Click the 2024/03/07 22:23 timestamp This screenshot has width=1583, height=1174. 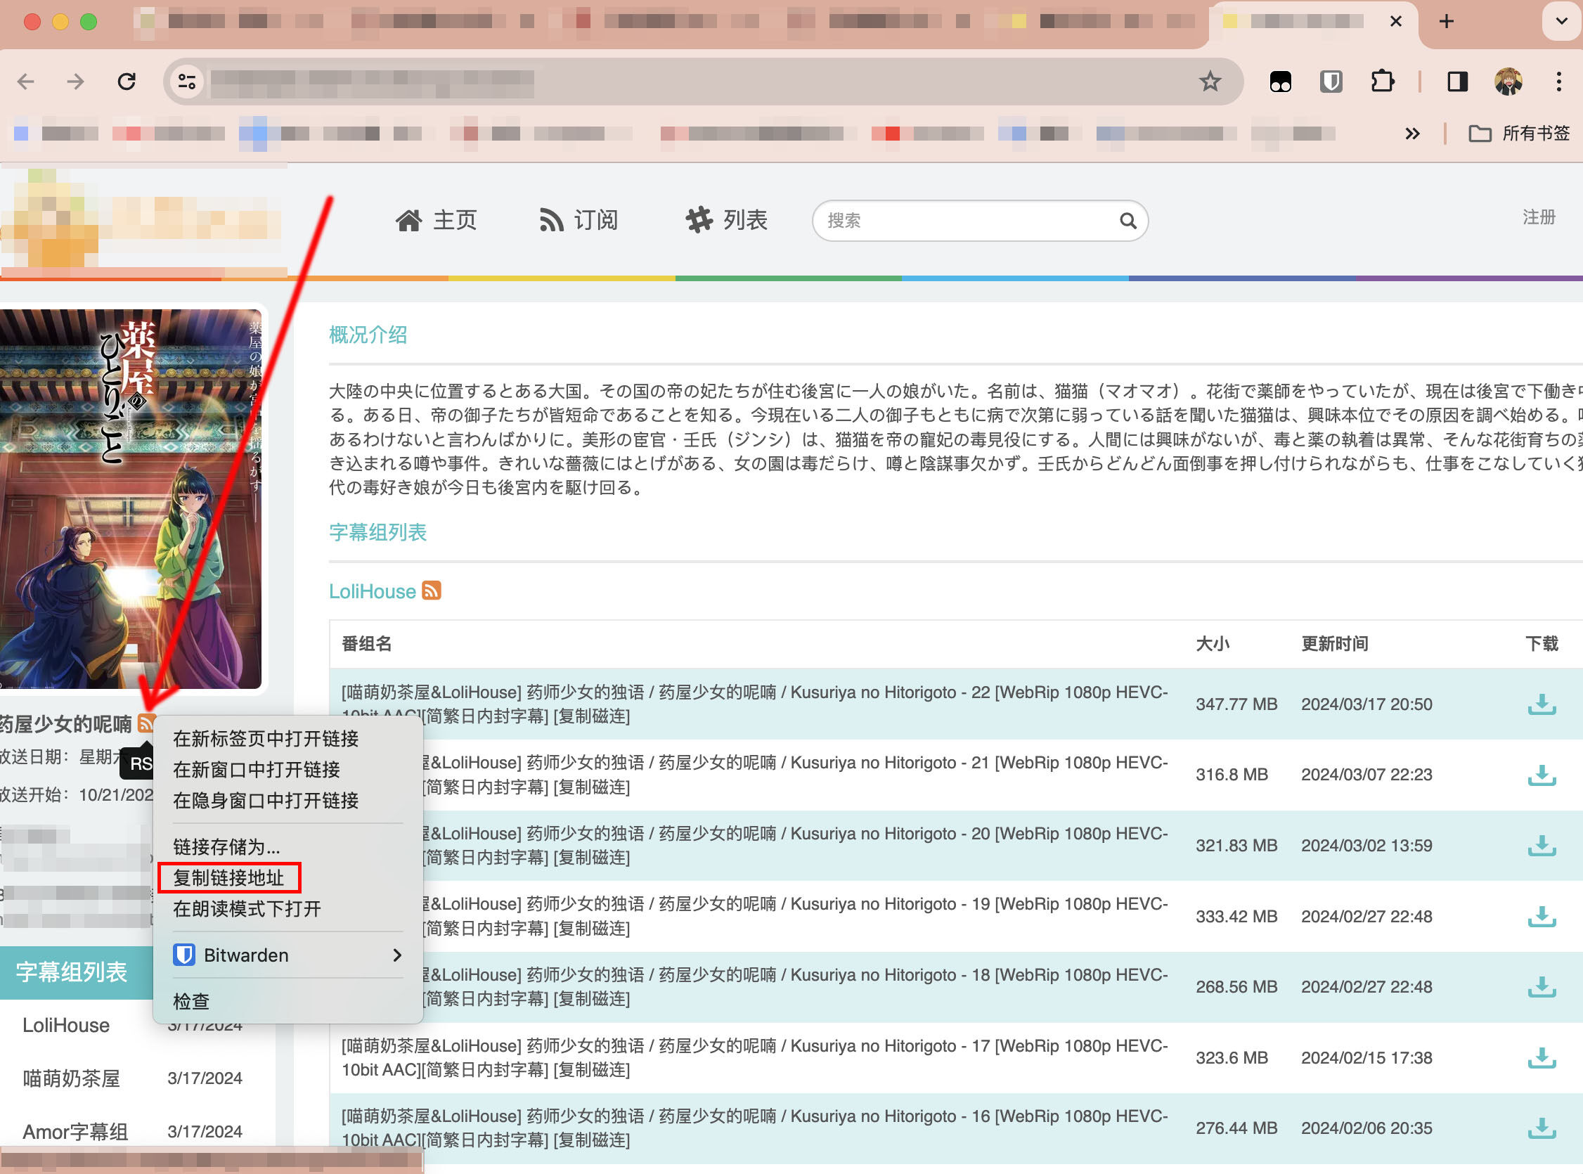pyautogui.click(x=1366, y=775)
